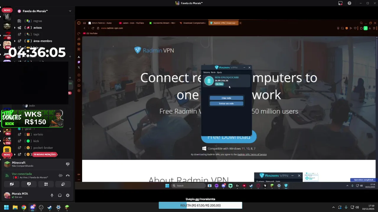This screenshot has width=378, height=212.
Task: Open Google Chrome from taskbar
Action: pos(24,207)
